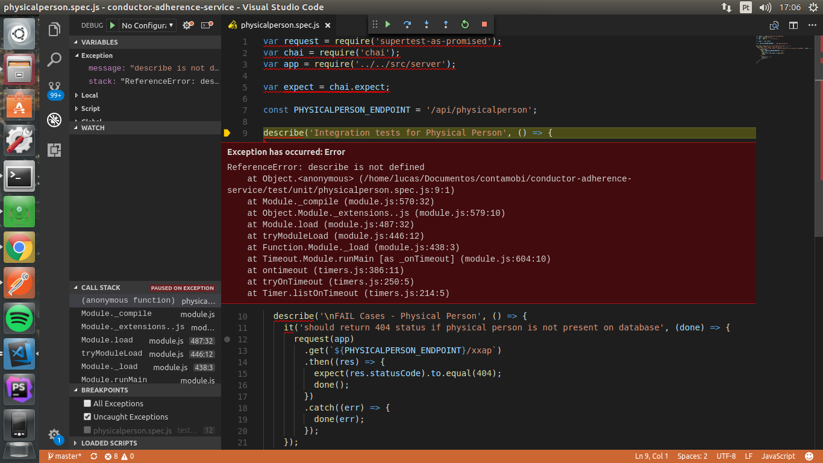Select the Module._compile call stack frame
The image size is (823, 463).
click(116, 314)
